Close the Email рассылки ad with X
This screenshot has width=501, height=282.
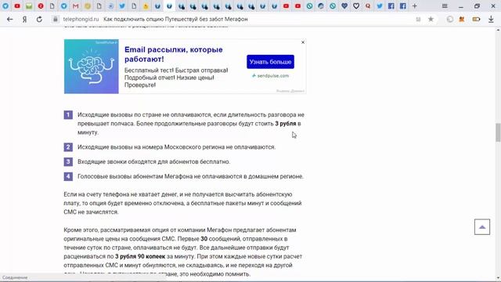click(x=303, y=42)
